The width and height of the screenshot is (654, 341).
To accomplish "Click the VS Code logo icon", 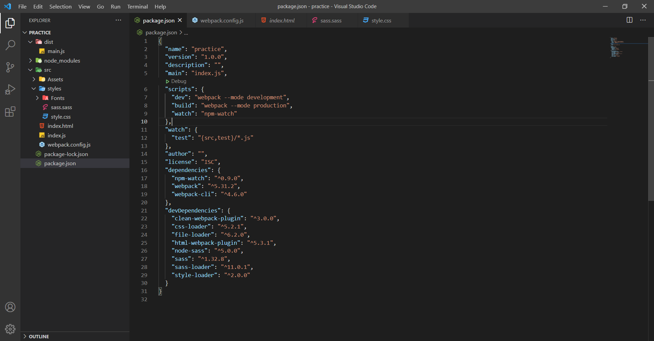I will [x=7, y=6].
